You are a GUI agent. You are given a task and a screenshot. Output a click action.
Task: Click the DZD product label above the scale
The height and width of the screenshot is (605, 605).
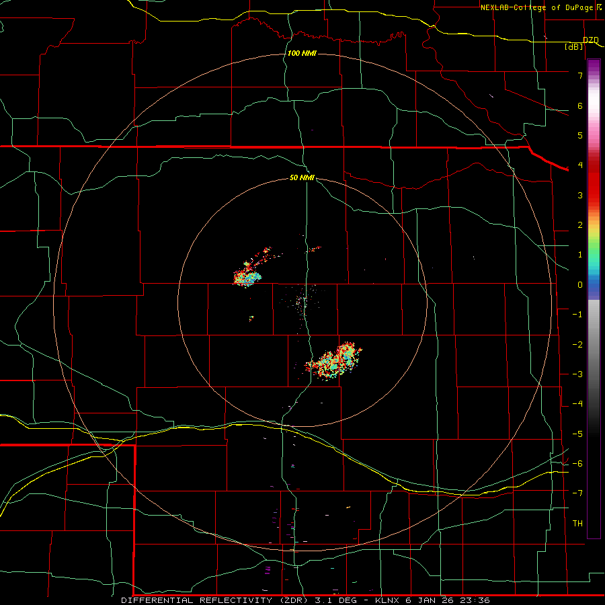(591, 40)
